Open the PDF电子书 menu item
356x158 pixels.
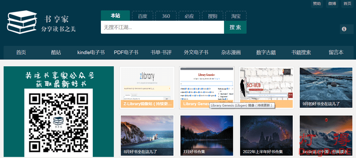click(x=126, y=52)
